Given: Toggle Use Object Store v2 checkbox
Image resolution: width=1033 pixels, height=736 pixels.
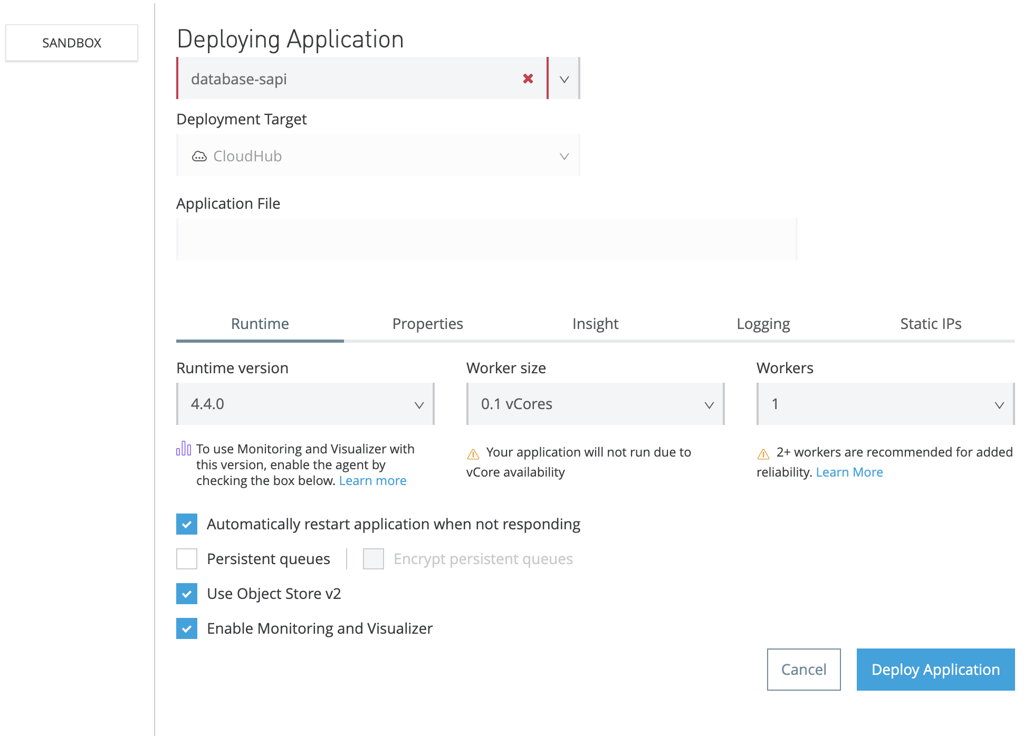Looking at the screenshot, I should click(187, 594).
